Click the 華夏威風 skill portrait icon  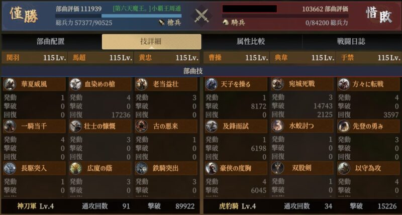click(x=10, y=84)
